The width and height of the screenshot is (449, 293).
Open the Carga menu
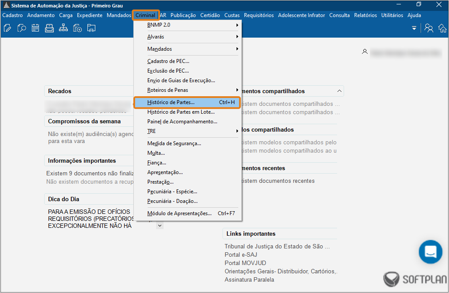pos(66,15)
